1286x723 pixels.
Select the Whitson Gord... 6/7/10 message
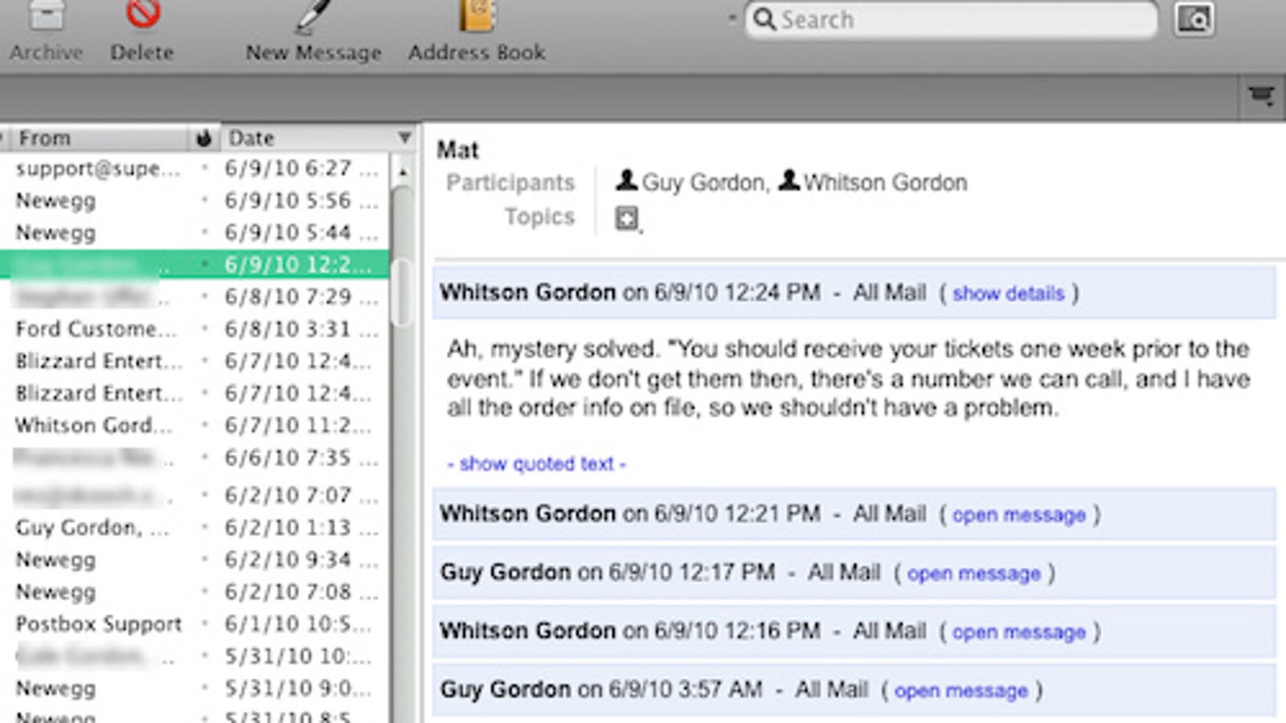click(195, 426)
